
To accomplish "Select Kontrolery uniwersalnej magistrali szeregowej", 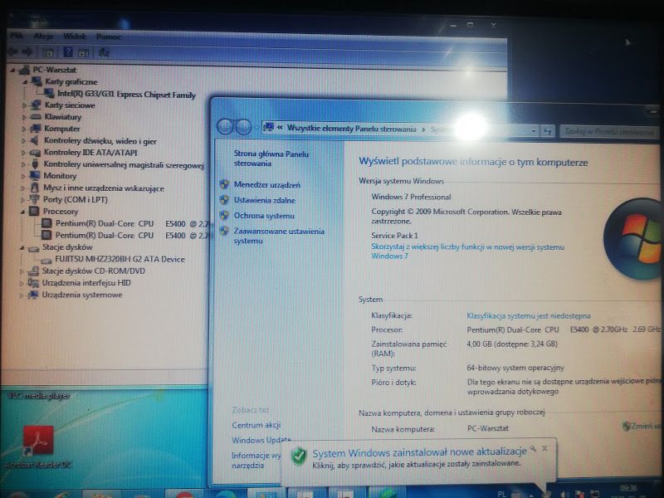I will (124, 164).
